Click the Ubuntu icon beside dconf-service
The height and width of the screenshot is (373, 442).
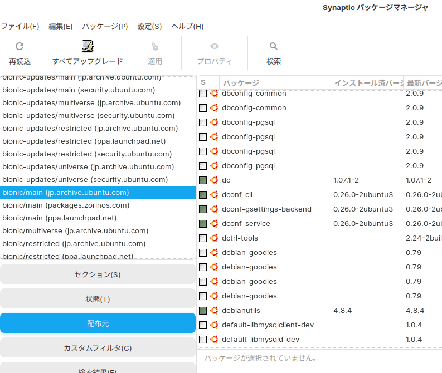(214, 223)
